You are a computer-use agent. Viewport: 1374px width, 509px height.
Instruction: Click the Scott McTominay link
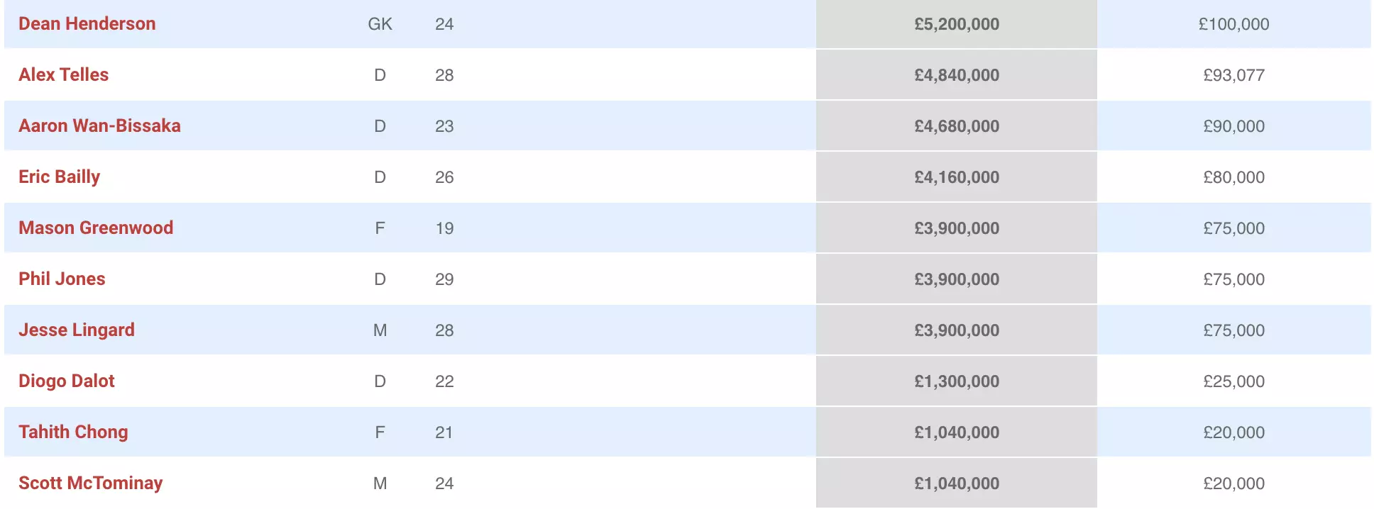[x=90, y=483]
